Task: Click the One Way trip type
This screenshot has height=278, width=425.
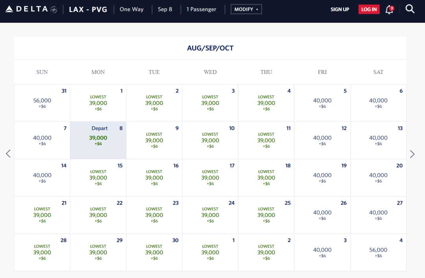Action: pyautogui.click(x=131, y=9)
